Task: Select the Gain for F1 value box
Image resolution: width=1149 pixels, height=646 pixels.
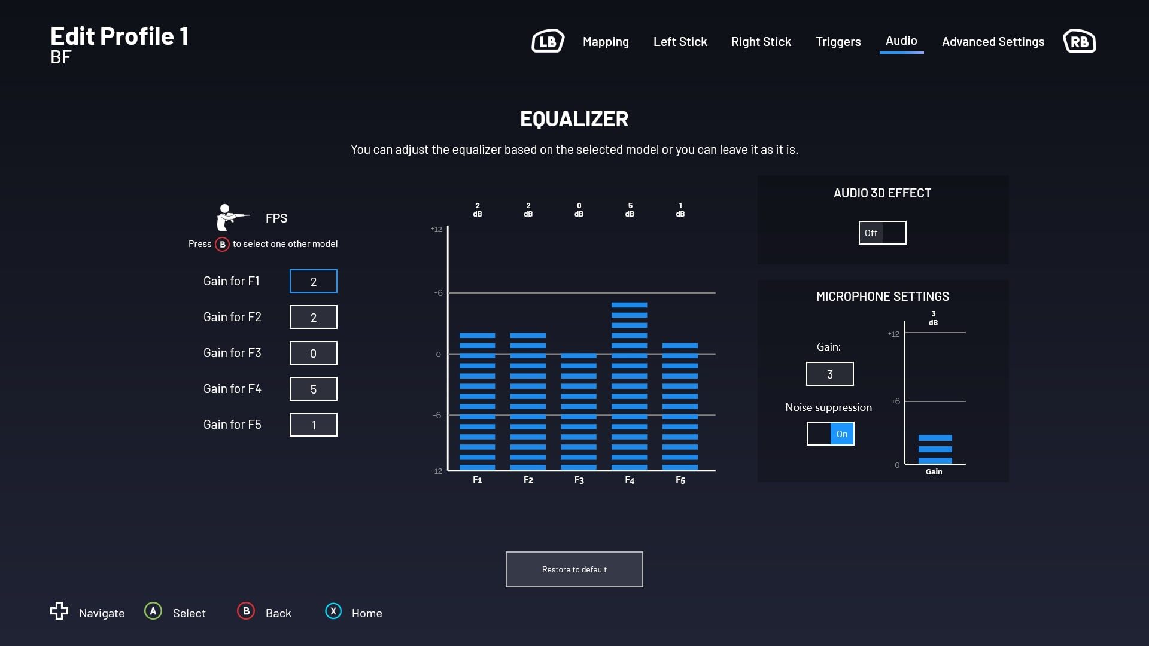Action: [x=313, y=281]
